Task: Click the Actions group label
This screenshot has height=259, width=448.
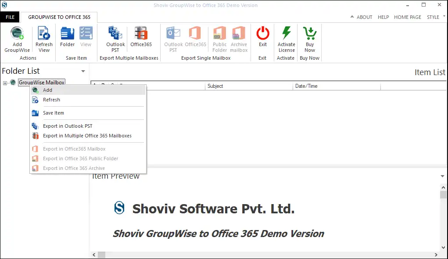Action: pos(28,58)
